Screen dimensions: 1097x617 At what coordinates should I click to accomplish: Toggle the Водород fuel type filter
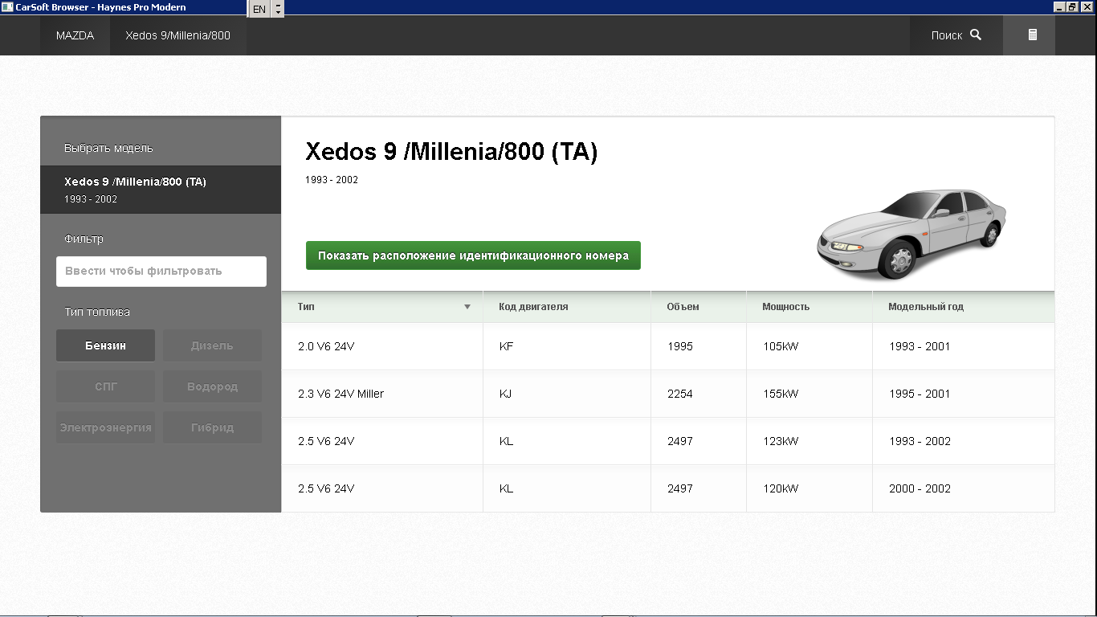point(212,386)
